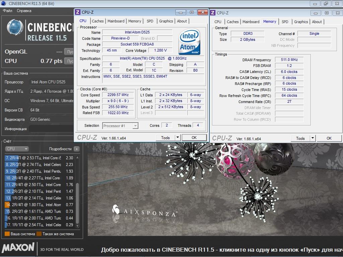Select ranking row 14 Intel Atom 0.77
The image size is (343, 257).
tap(39, 205)
